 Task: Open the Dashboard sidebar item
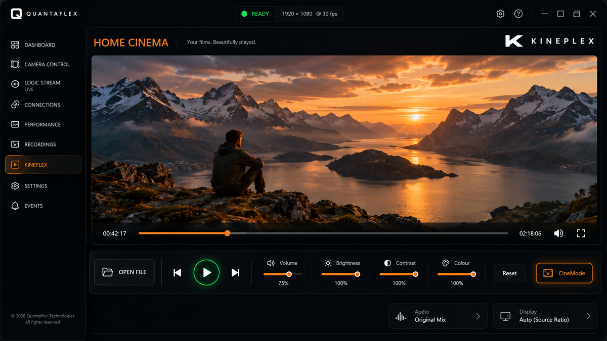[x=44, y=45]
